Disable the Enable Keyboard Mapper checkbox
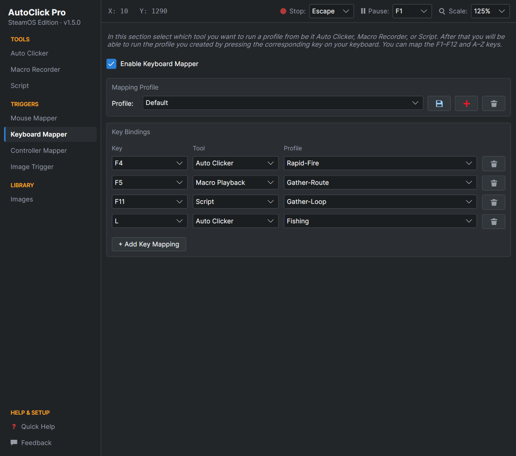Image resolution: width=516 pixels, height=456 pixels. pyautogui.click(x=111, y=64)
